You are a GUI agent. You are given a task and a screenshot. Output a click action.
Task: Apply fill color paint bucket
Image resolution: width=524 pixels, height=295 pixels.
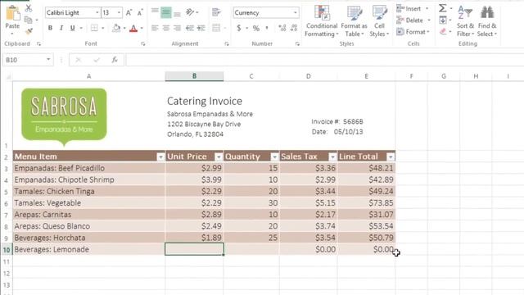click(116, 28)
